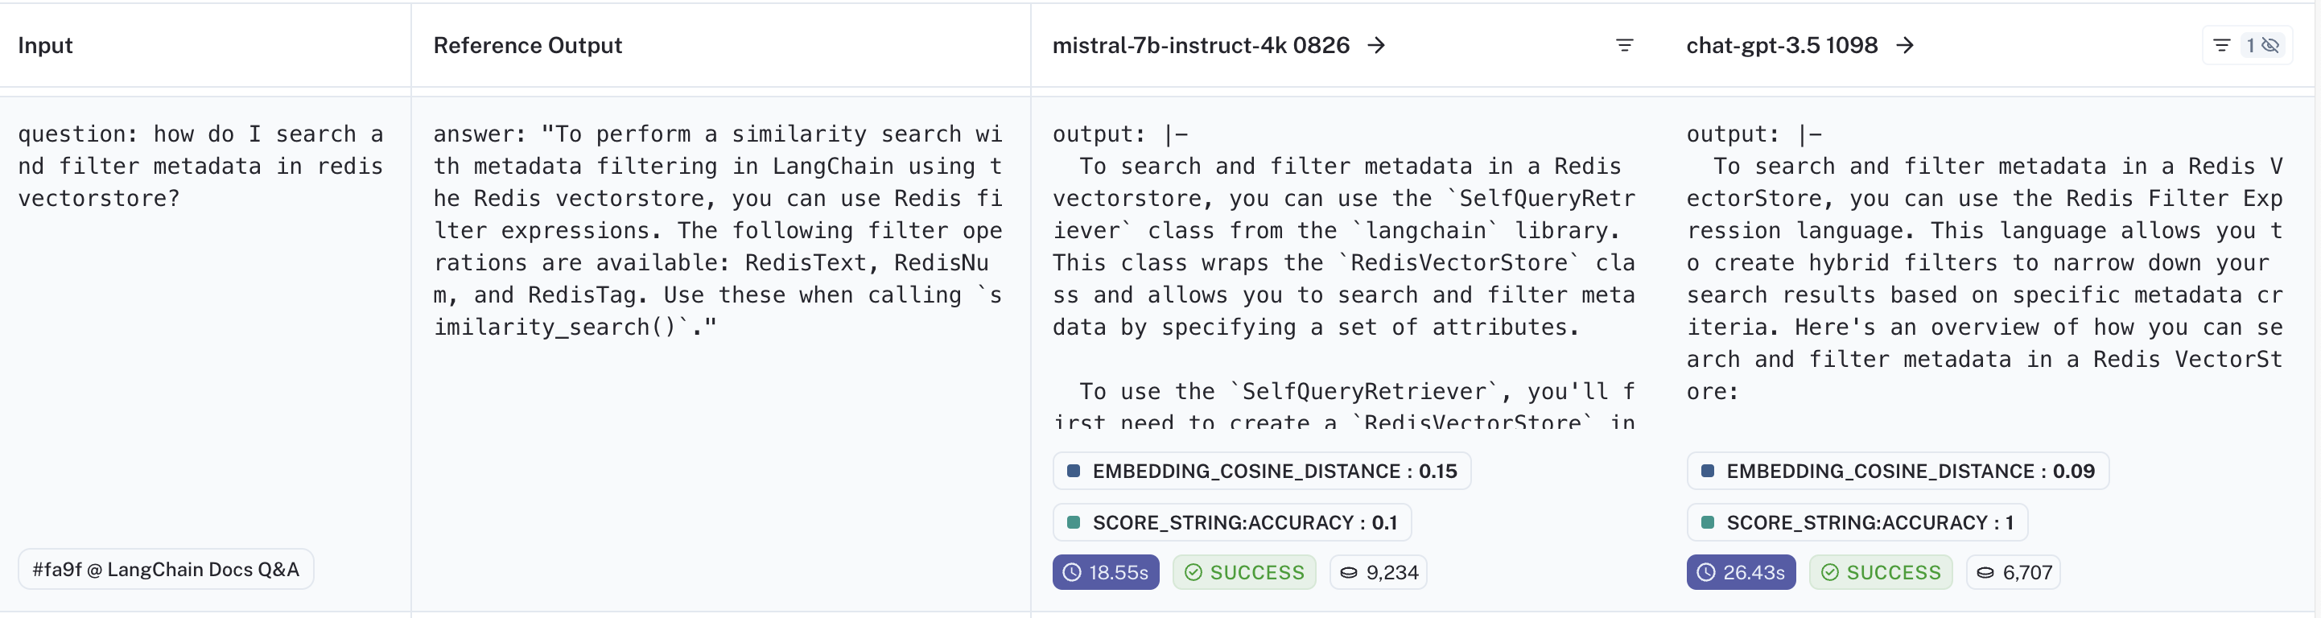Click the Input column header

[45, 45]
